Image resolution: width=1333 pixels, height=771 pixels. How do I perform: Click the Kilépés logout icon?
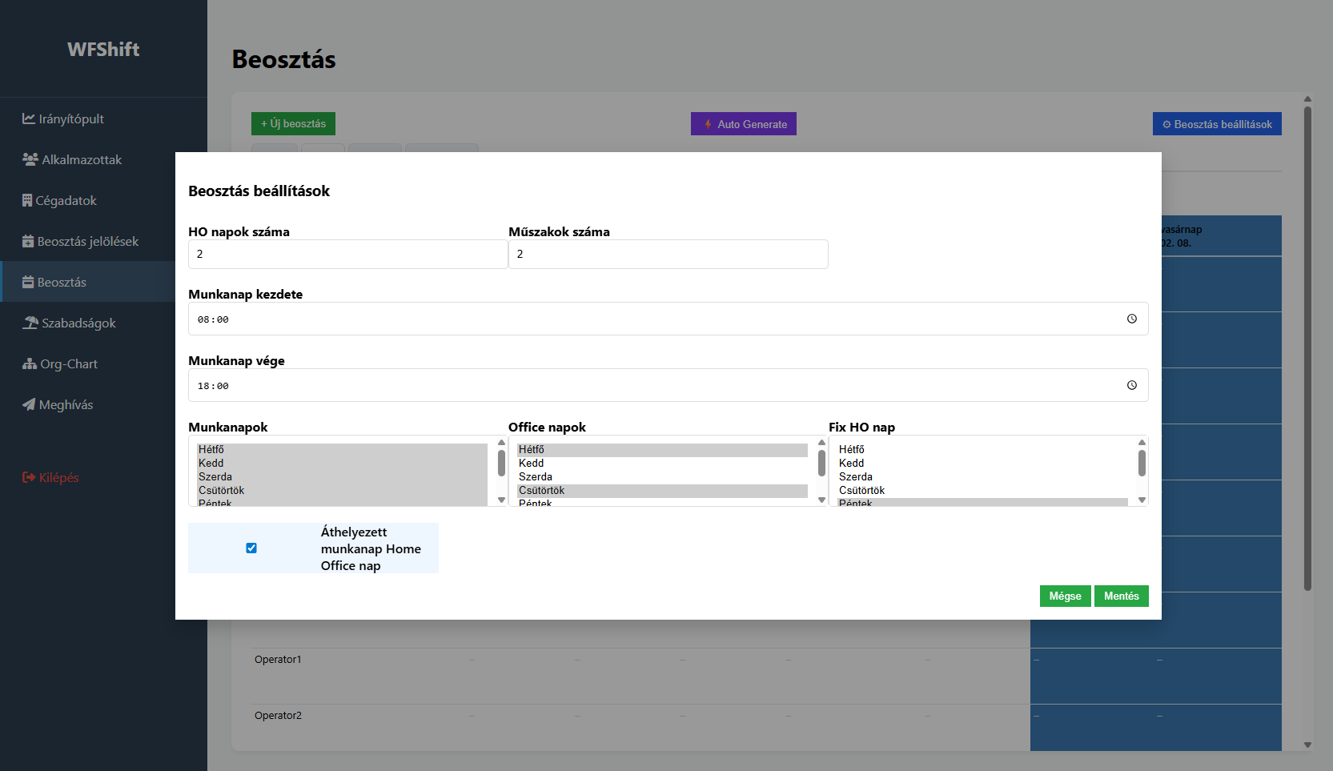click(x=29, y=477)
